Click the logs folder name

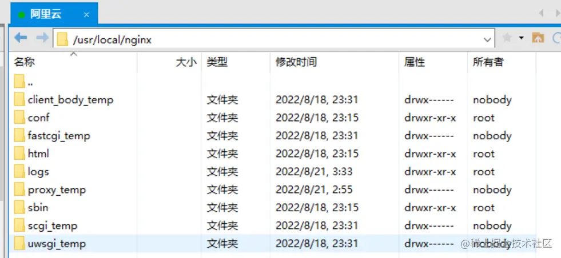pos(38,172)
